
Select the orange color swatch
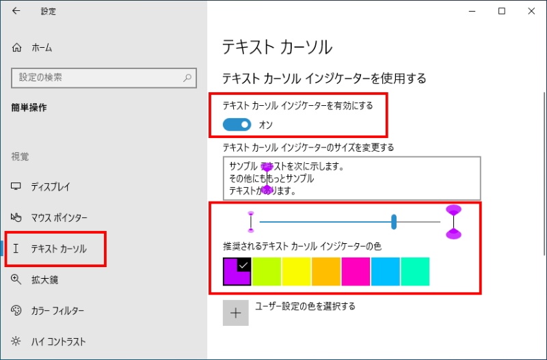pyautogui.click(x=326, y=271)
